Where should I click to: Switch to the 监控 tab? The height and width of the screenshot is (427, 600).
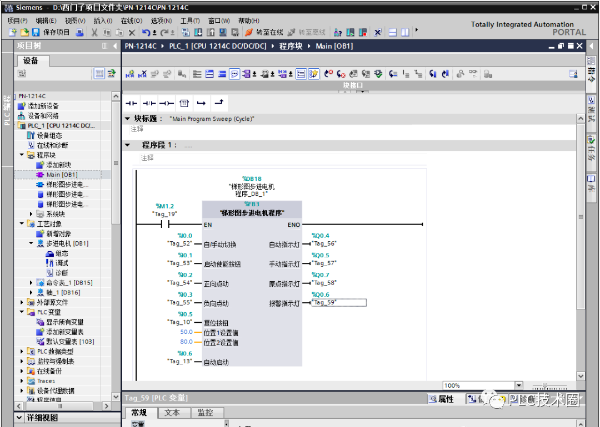(x=206, y=413)
